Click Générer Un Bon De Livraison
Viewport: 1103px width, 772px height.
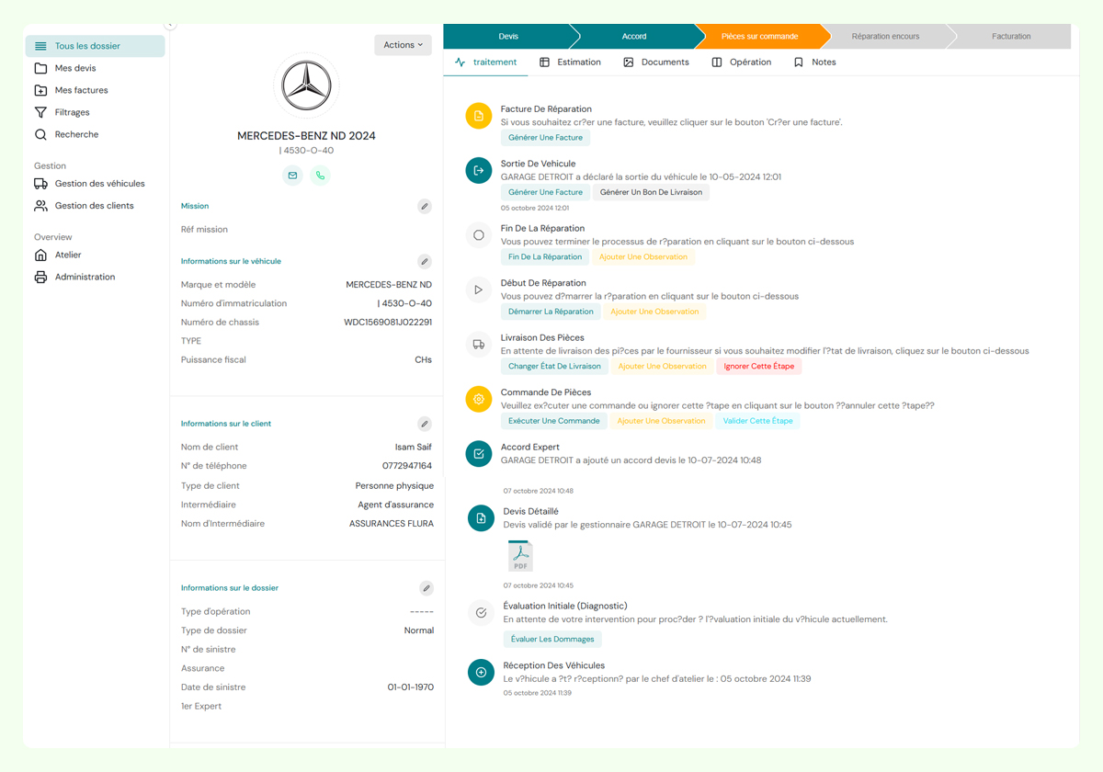[651, 192]
